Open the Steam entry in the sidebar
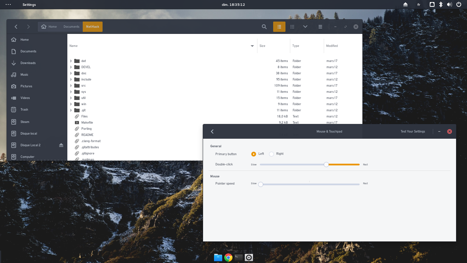The height and width of the screenshot is (263, 467). click(x=24, y=122)
